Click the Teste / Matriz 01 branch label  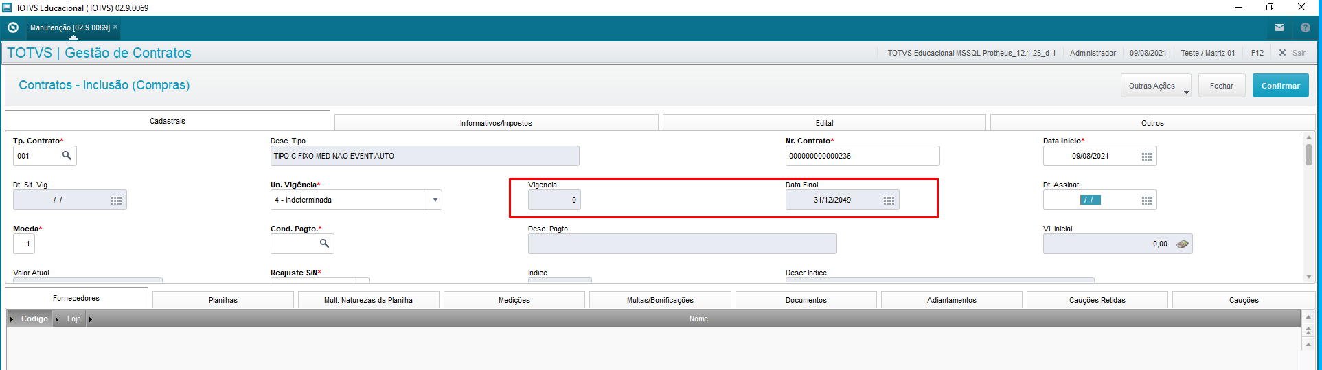pyautogui.click(x=1208, y=53)
